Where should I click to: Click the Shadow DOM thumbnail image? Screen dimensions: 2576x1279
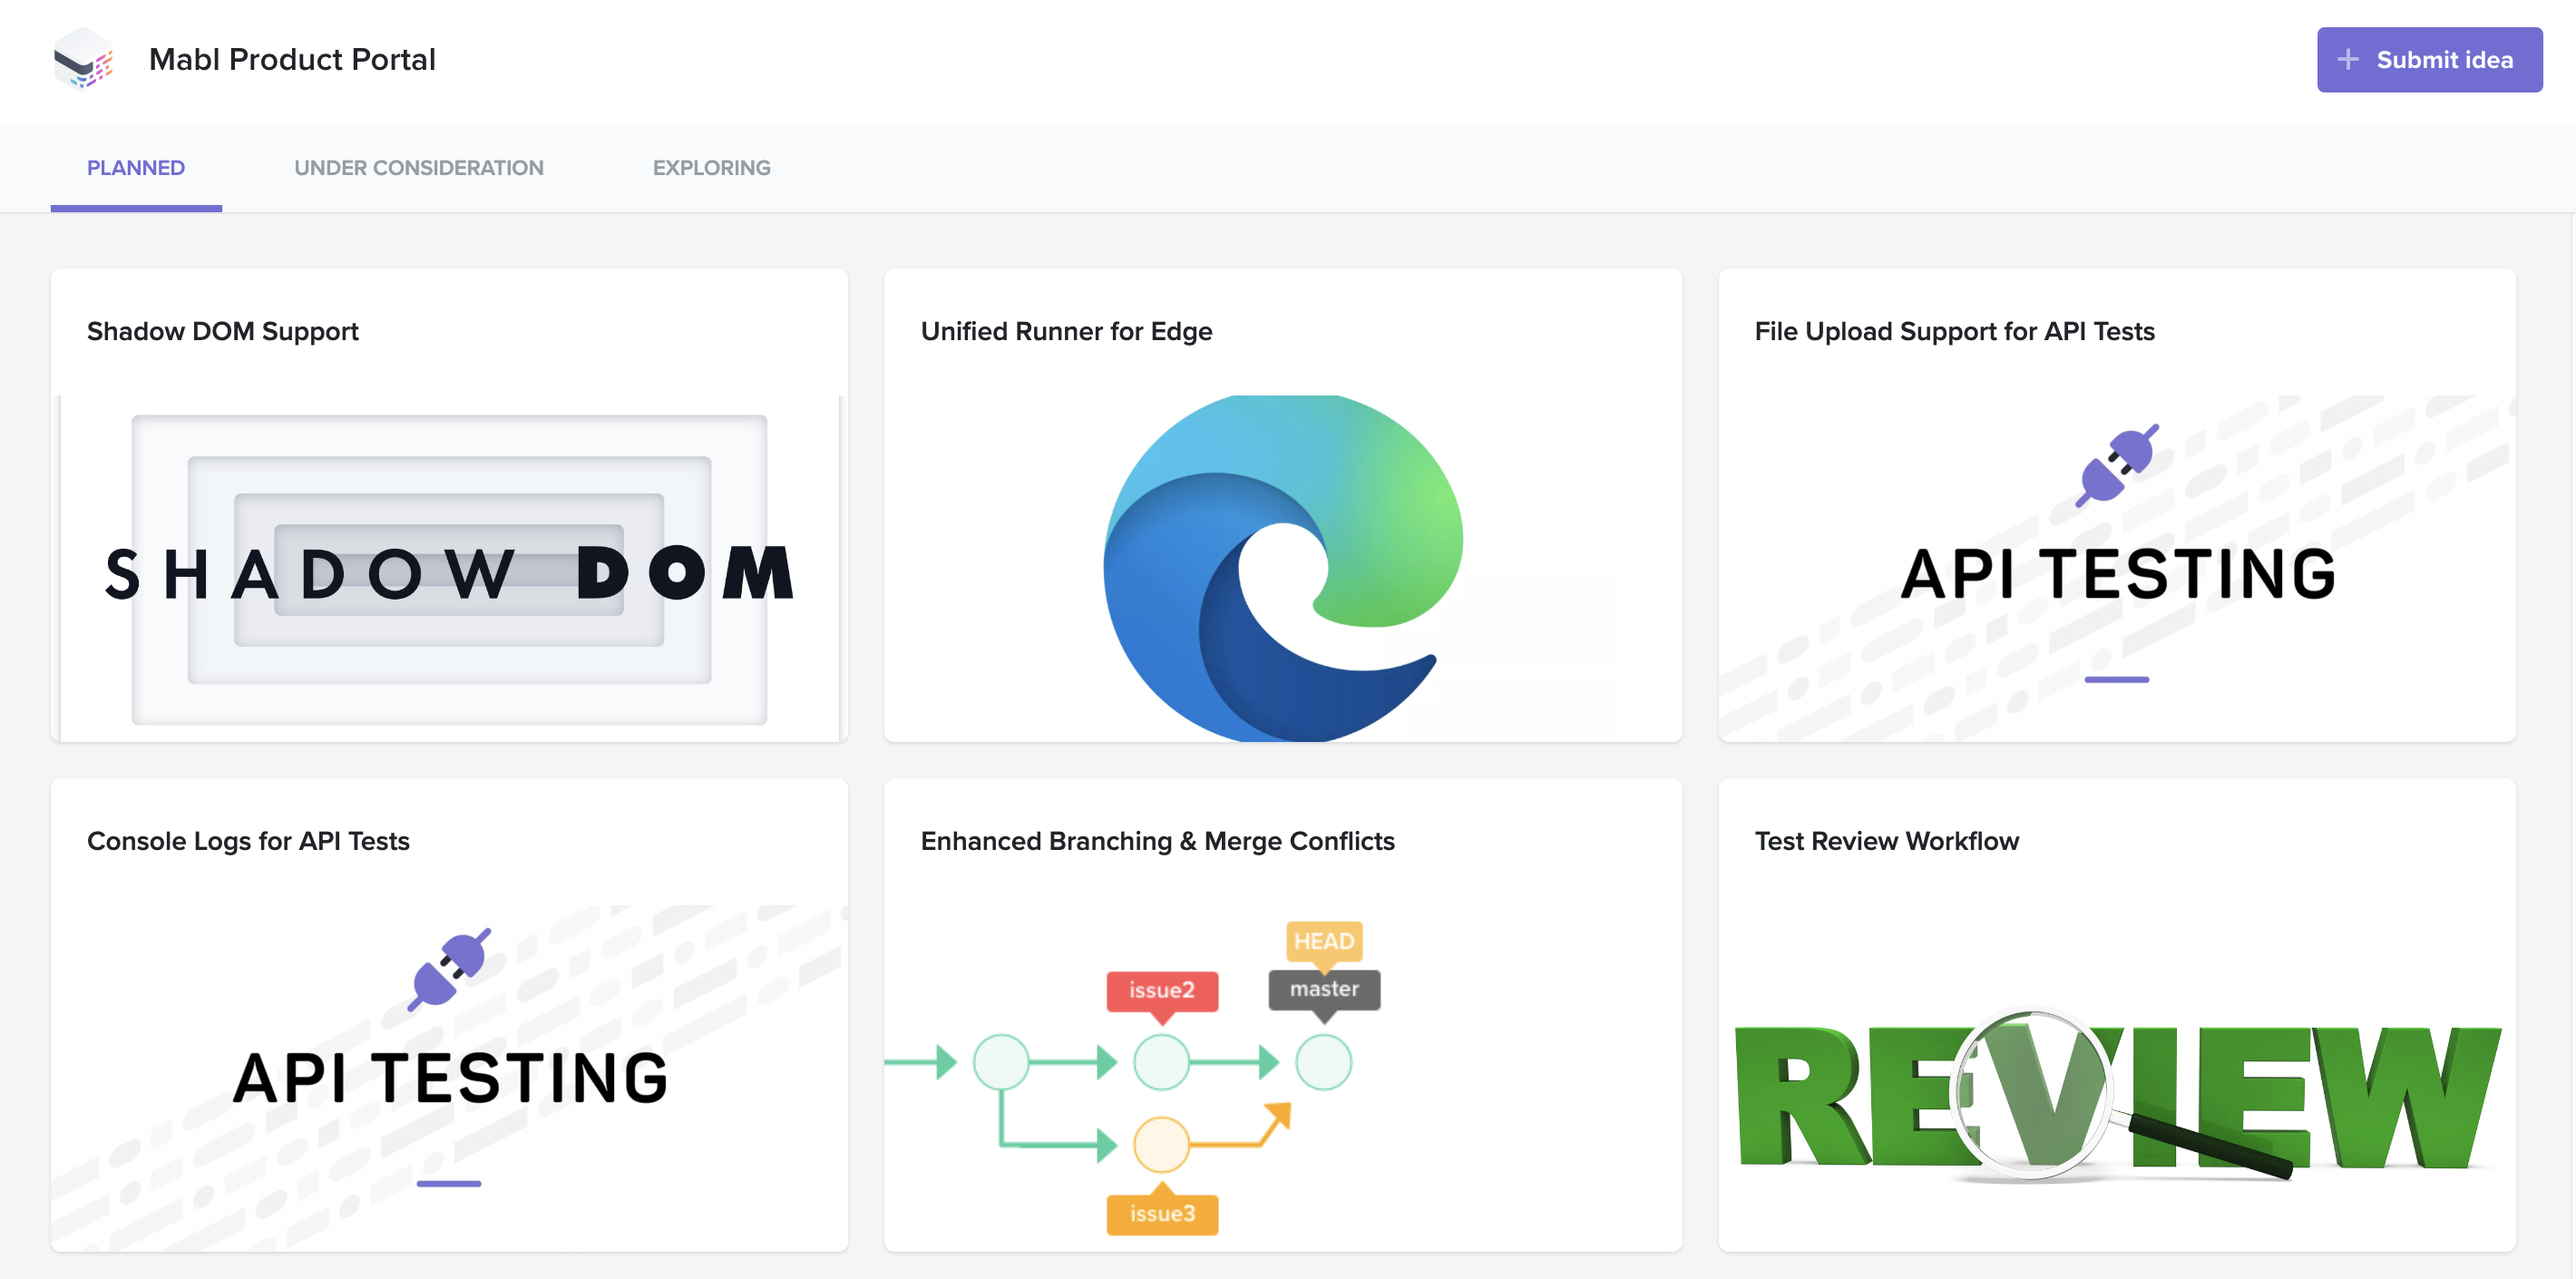pos(449,568)
